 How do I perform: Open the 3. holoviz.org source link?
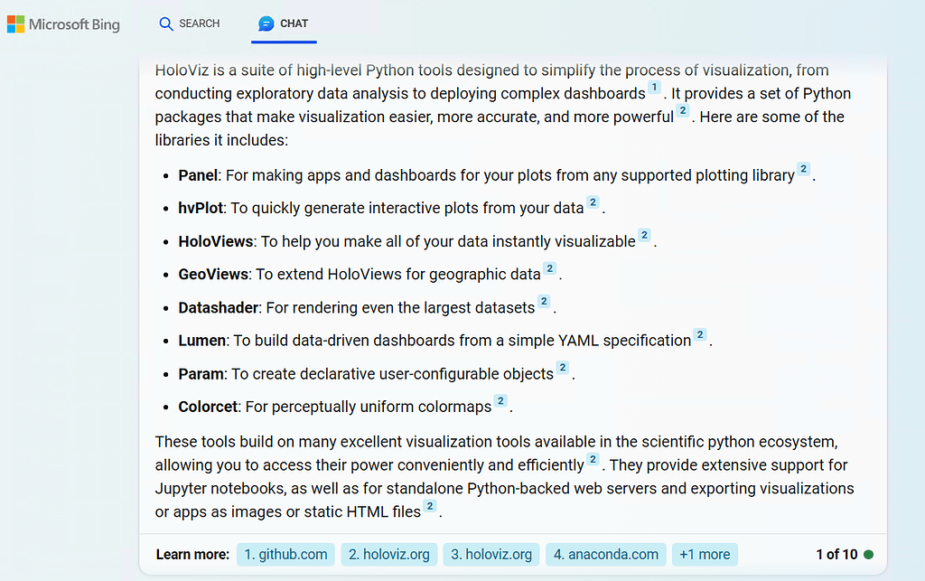[x=491, y=554]
